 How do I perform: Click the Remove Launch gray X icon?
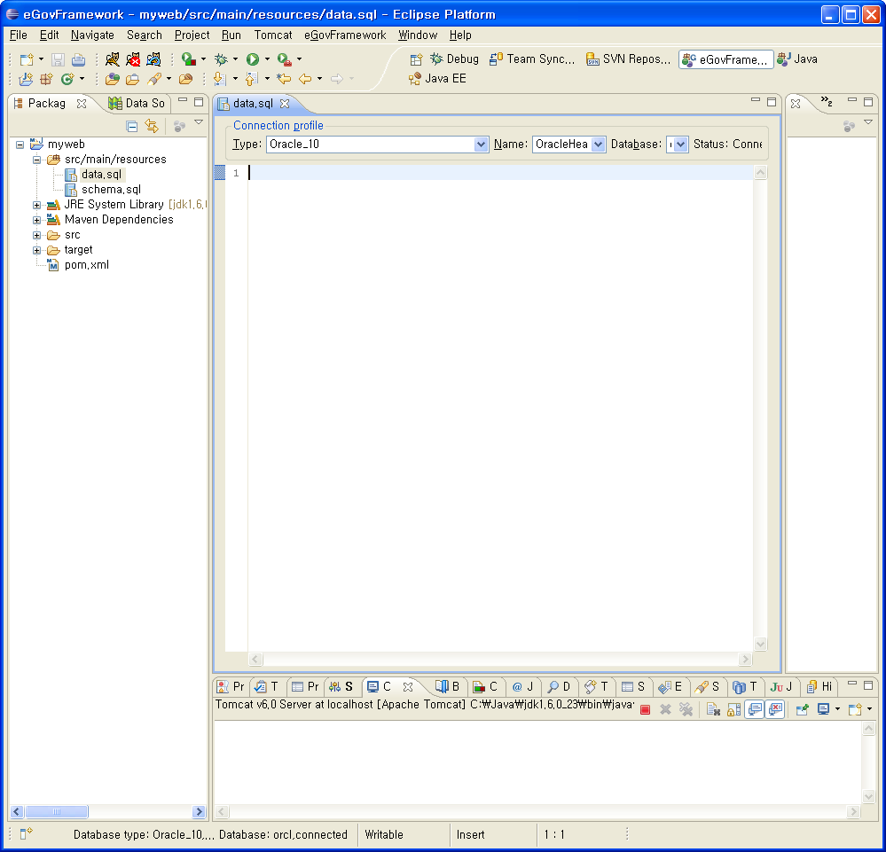pos(666,709)
